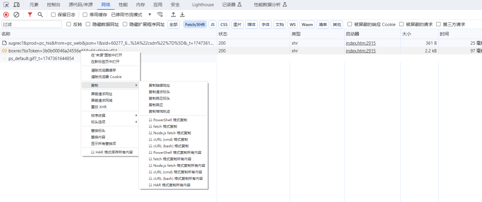Open the throttling mode dropdown
The height and width of the screenshot is (202, 482).
(150, 15)
